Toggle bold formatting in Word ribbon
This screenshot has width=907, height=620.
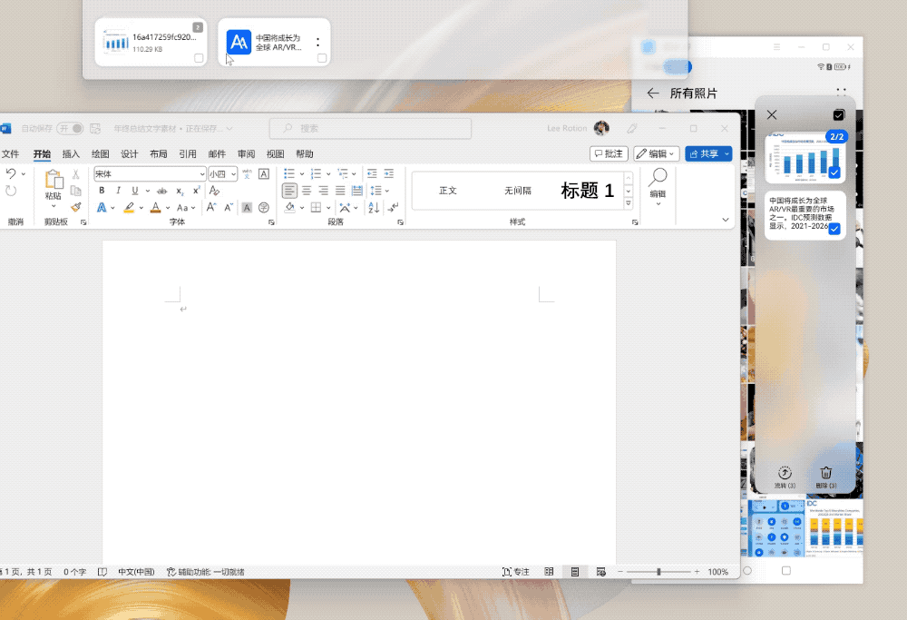[x=102, y=191]
